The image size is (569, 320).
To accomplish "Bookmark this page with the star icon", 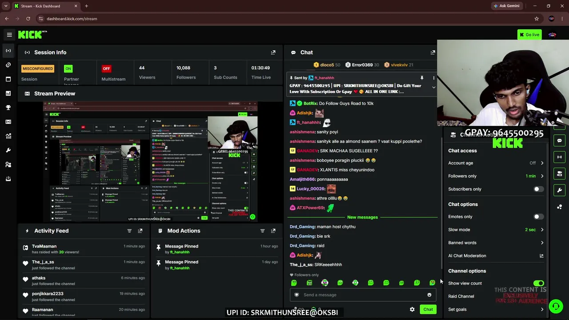I will coord(537,19).
